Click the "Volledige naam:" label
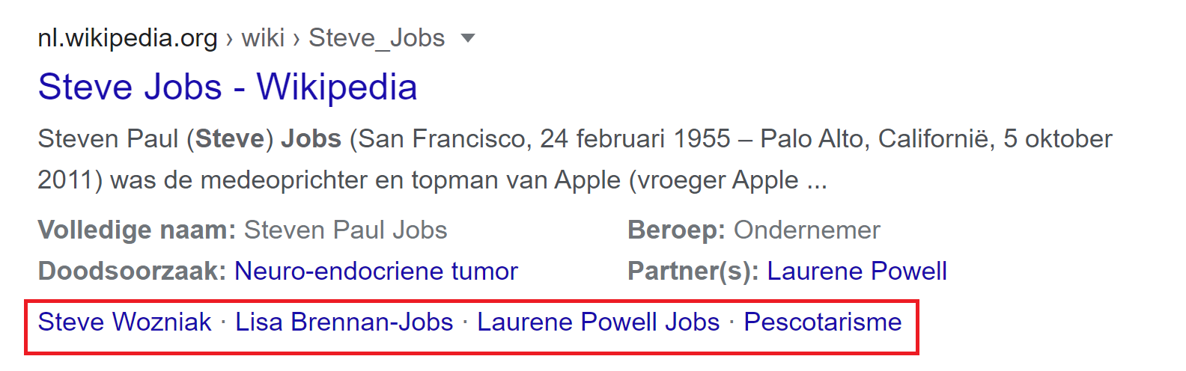Screen dimensions: 1186x371 click(137, 230)
